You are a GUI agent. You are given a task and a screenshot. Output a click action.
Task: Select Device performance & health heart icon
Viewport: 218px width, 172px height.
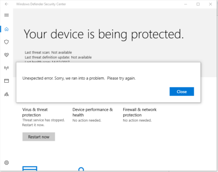coord(7,55)
